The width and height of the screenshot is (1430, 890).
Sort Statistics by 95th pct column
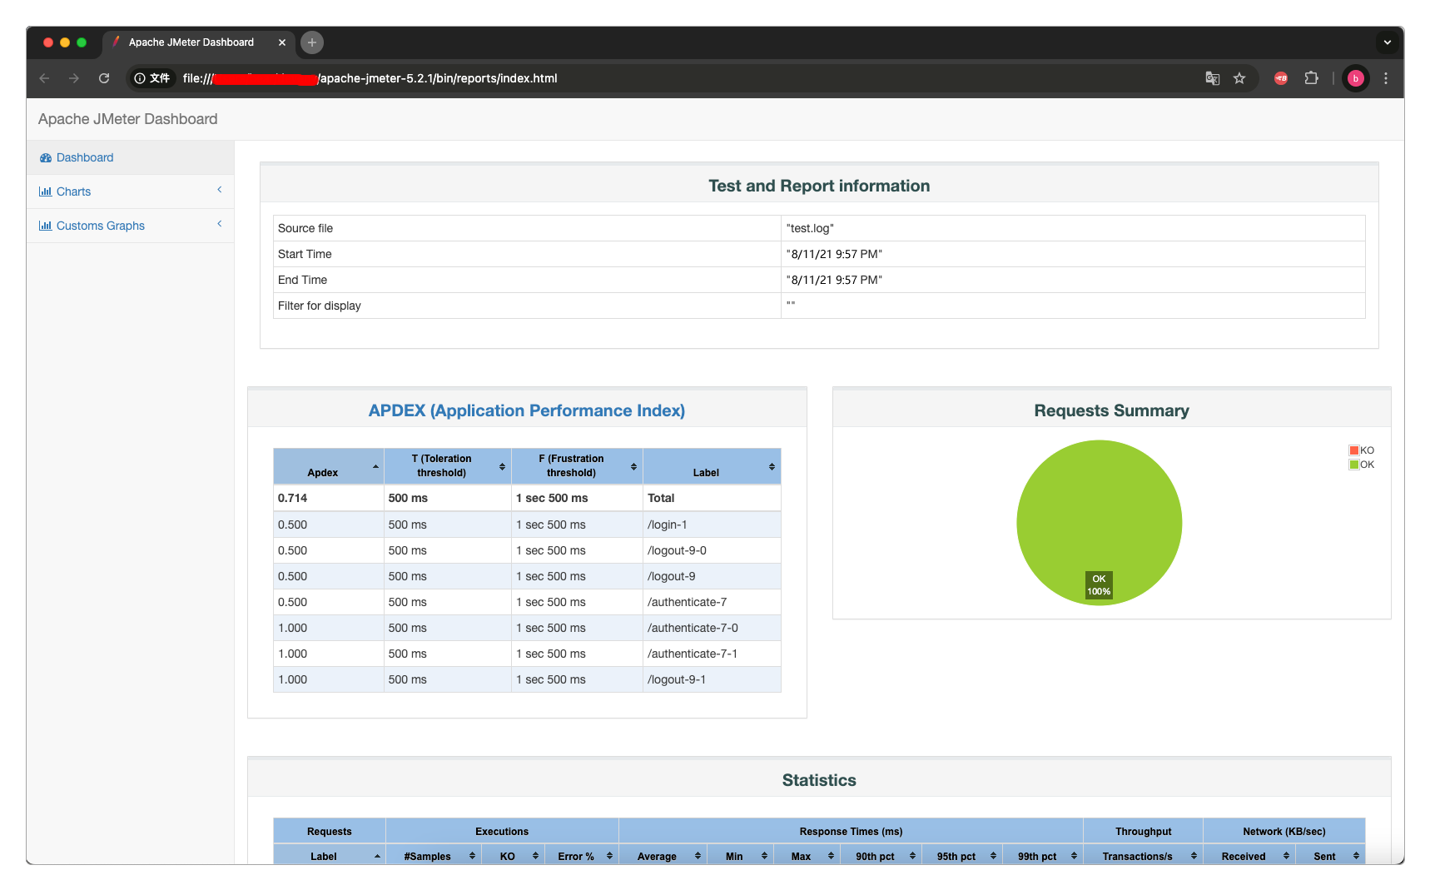click(961, 856)
